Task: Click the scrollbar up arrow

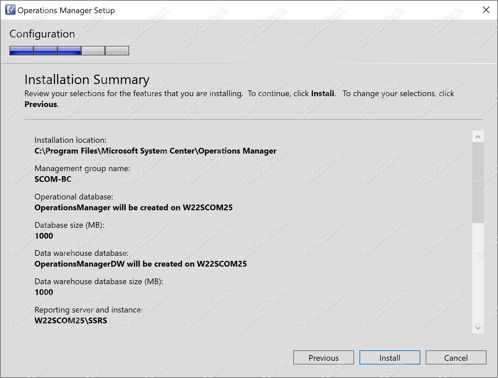Action: [x=478, y=137]
